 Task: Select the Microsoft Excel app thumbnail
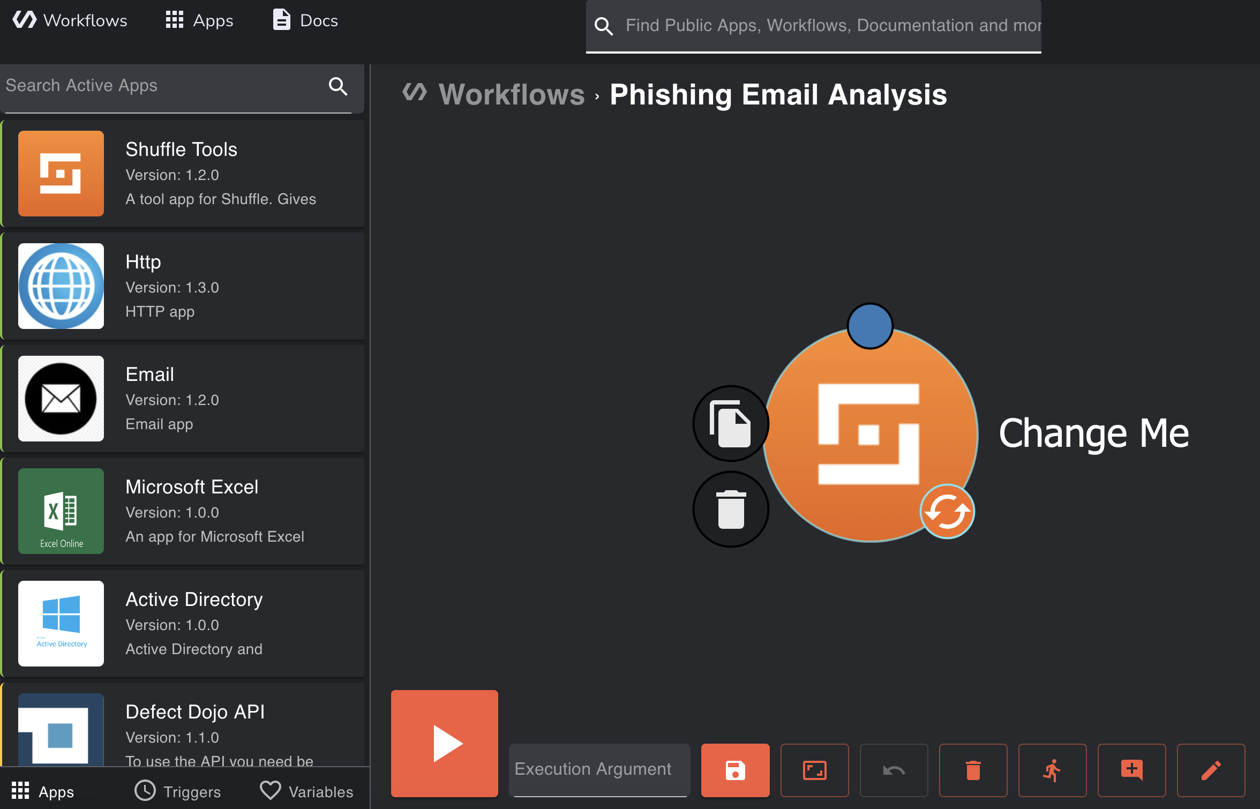point(61,511)
